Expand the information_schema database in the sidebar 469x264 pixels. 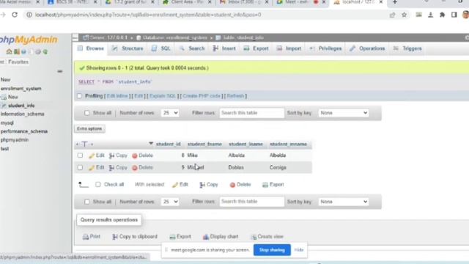tap(23, 114)
